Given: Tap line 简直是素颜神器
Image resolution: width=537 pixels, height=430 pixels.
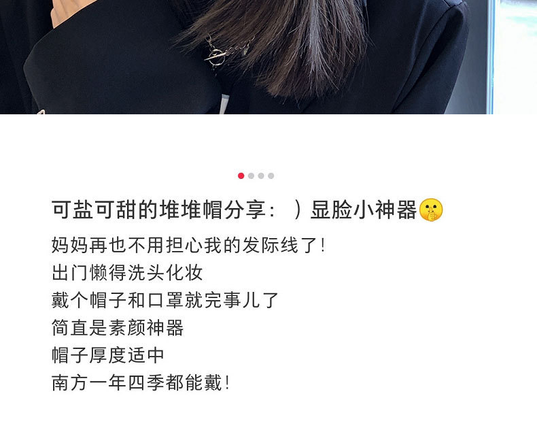Looking at the screenshot, I should pos(118,328).
